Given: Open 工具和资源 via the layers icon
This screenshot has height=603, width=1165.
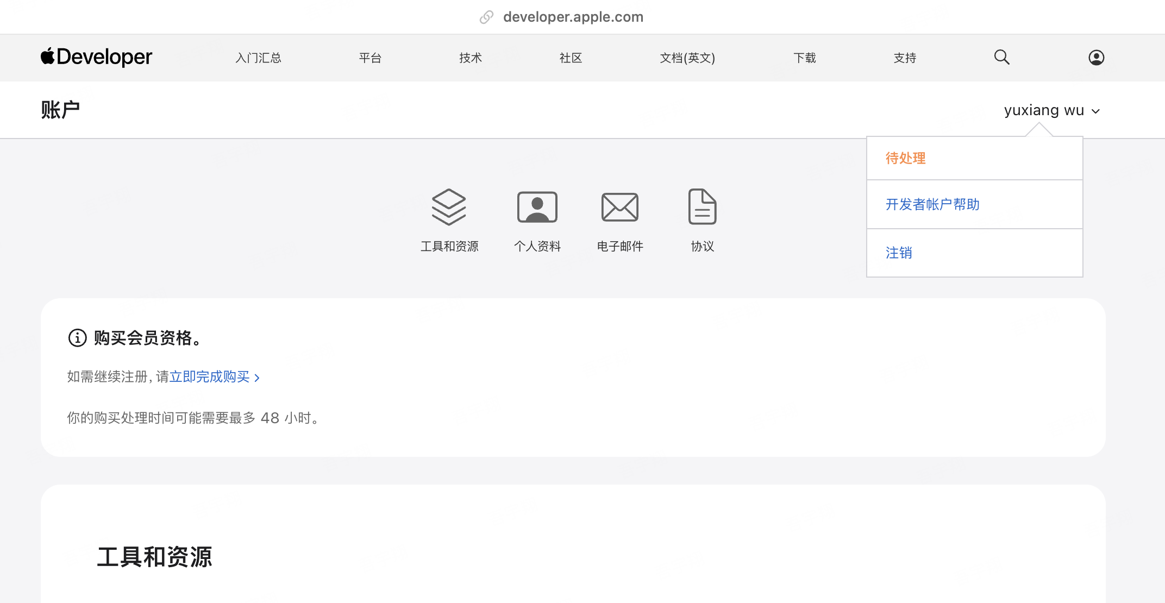Looking at the screenshot, I should click(x=449, y=206).
